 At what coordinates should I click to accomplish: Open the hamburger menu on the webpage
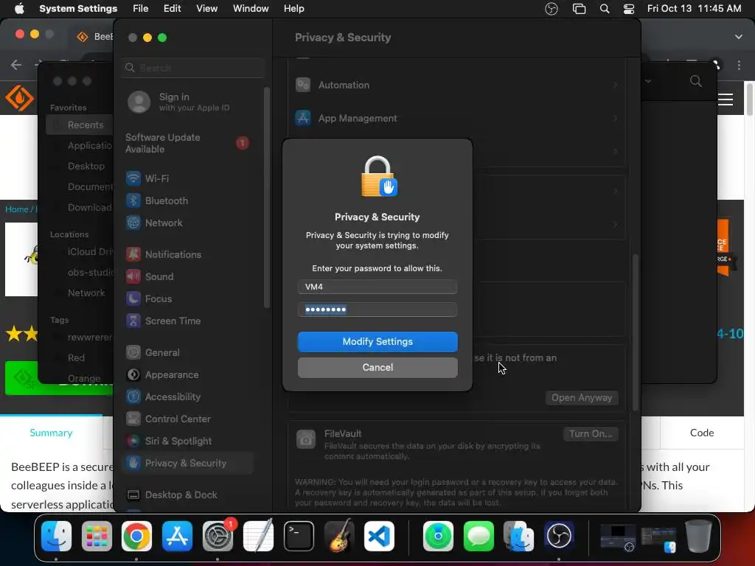(x=726, y=99)
